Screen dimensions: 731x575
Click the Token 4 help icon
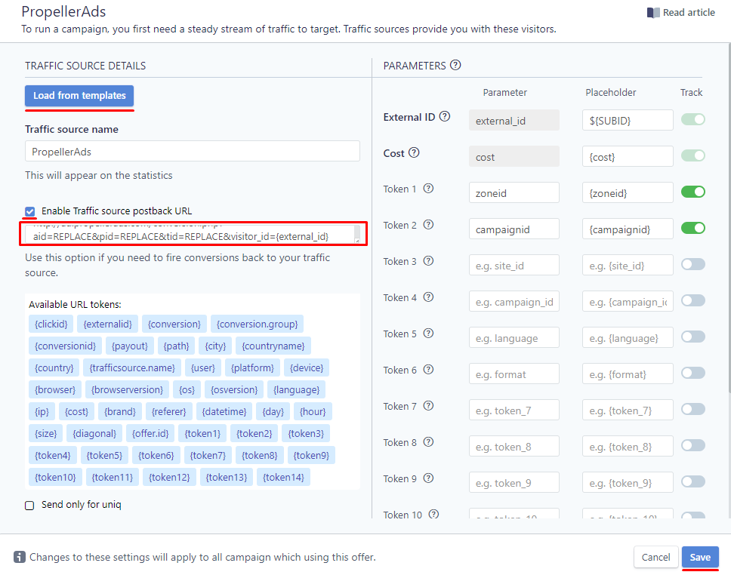point(428,297)
